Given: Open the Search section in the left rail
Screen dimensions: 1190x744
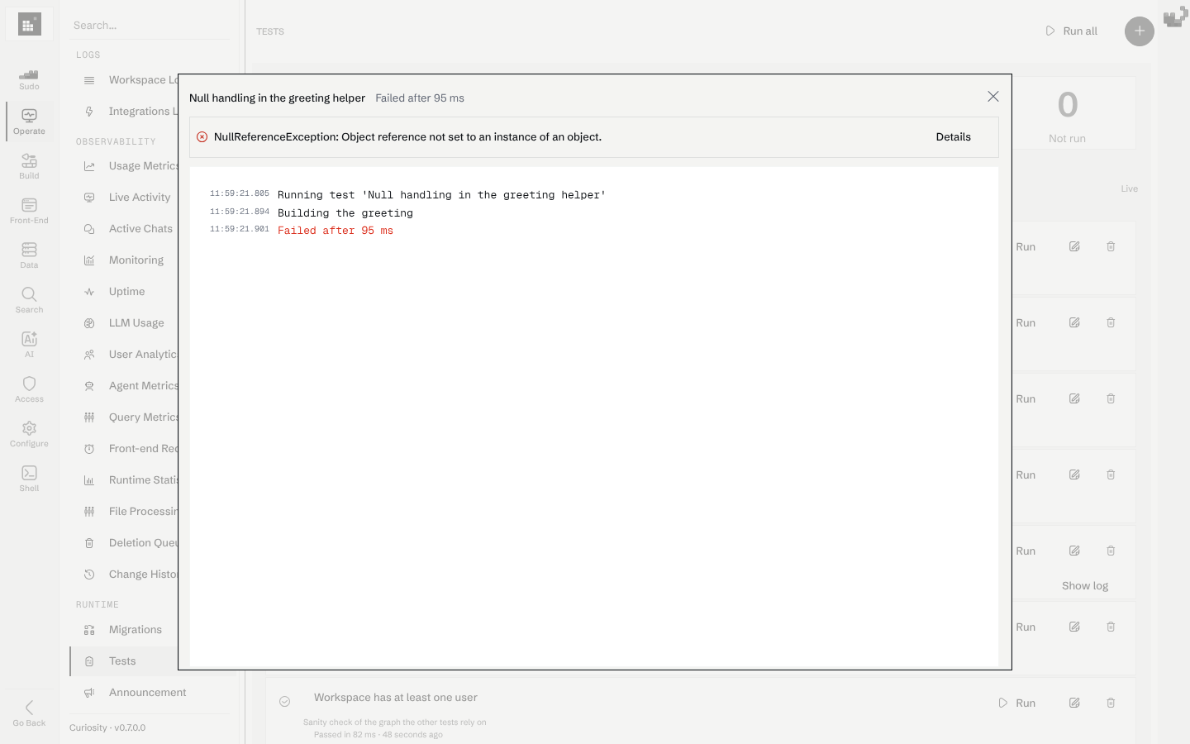Looking at the screenshot, I should click(x=29, y=300).
